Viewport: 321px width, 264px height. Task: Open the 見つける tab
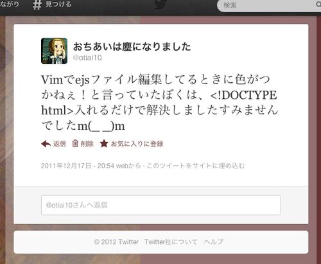(x=58, y=4)
